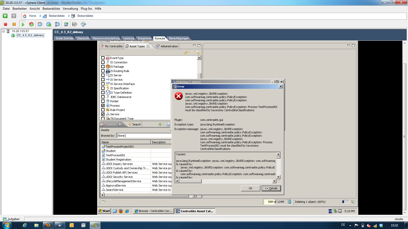Image resolution: width=408 pixels, height=229 pixels.
Task: Click OK in the Error dialog
Action: tap(250, 188)
